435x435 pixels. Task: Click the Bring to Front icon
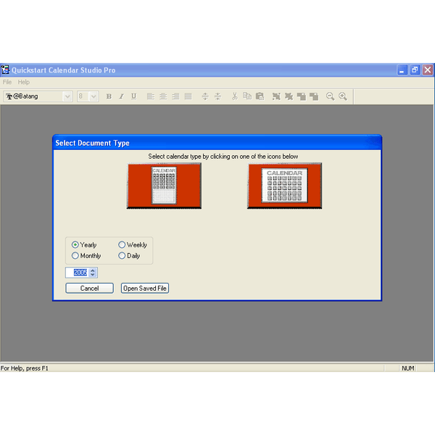(x=302, y=96)
